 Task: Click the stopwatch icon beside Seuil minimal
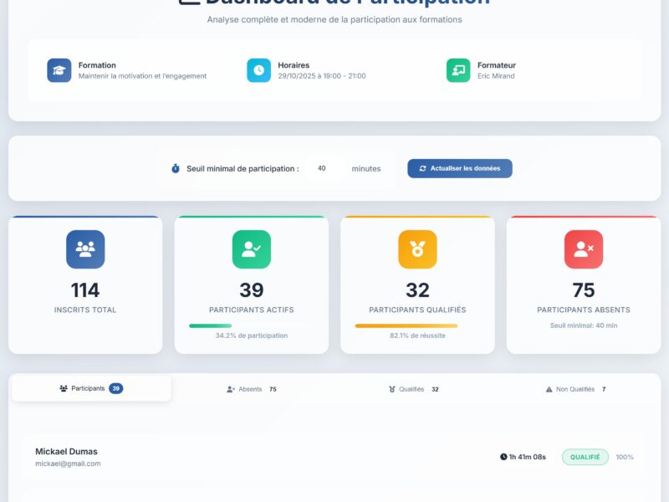pos(174,168)
